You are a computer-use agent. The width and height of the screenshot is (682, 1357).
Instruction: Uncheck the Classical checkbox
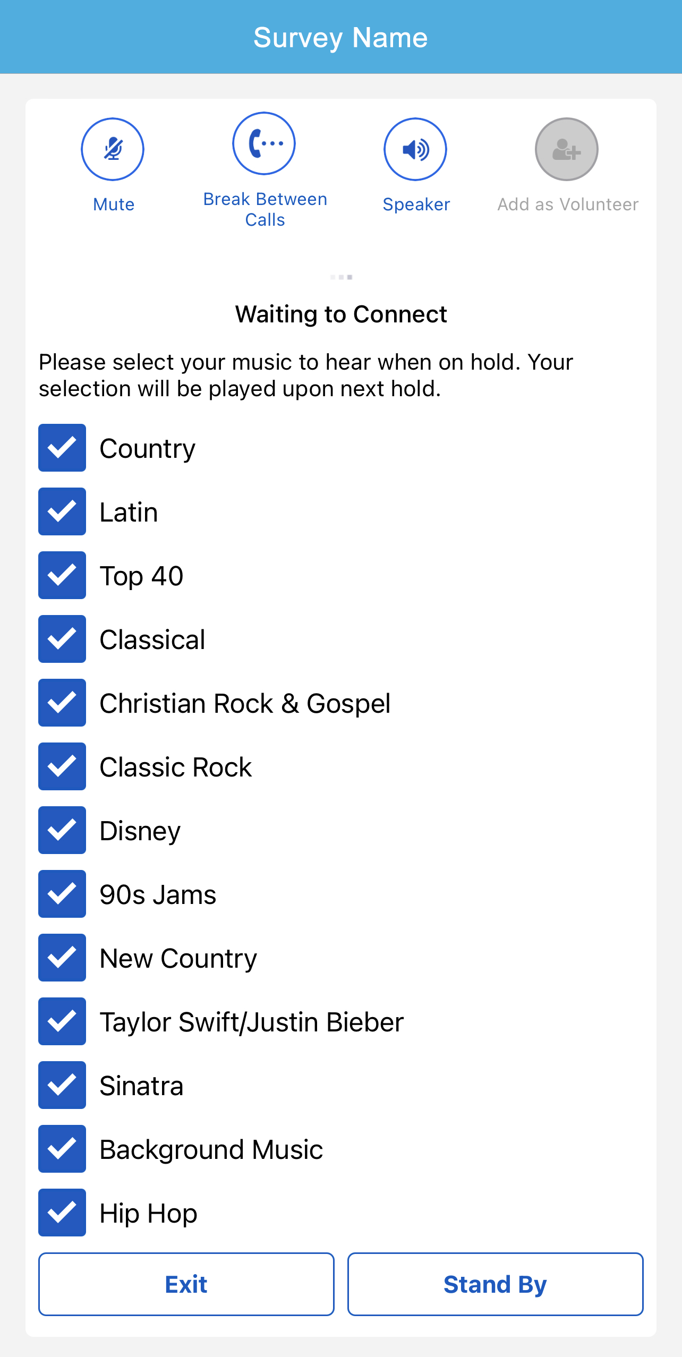point(62,639)
